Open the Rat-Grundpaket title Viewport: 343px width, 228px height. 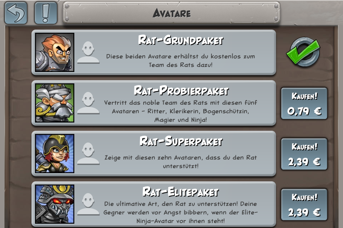181,40
